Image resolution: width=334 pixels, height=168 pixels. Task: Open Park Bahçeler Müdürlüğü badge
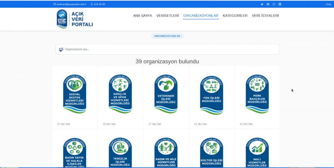click(x=257, y=94)
